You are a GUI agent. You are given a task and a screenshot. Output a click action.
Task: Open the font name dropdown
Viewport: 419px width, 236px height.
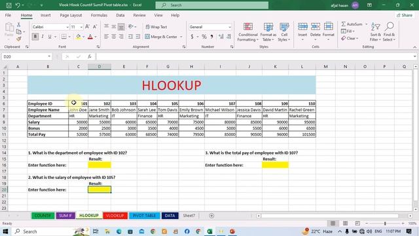click(67, 27)
